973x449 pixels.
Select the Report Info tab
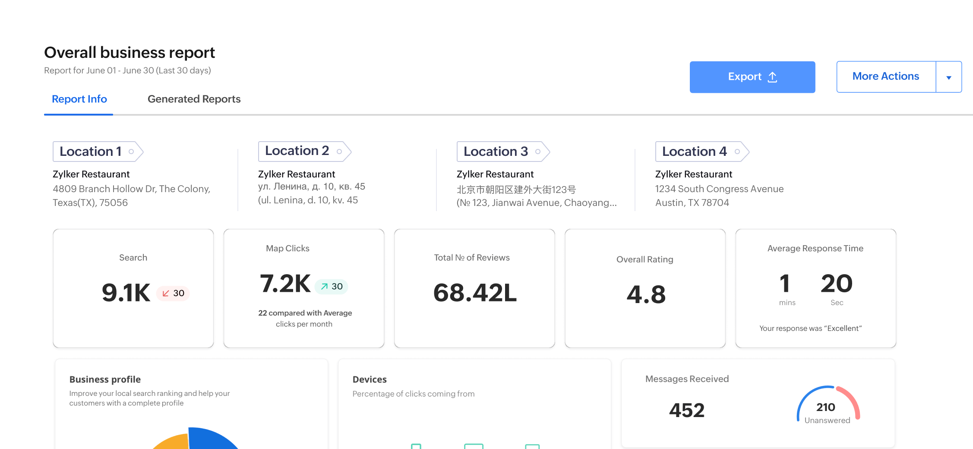(79, 99)
